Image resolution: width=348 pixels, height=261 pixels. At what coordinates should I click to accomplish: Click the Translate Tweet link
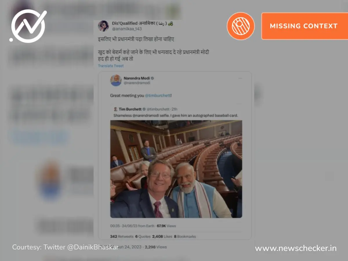click(x=111, y=66)
